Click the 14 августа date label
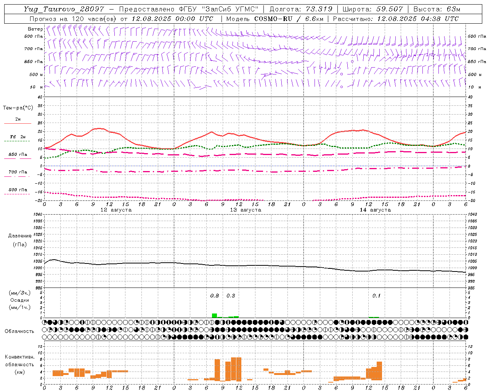This screenshot has width=488, height=391. coord(375,210)
